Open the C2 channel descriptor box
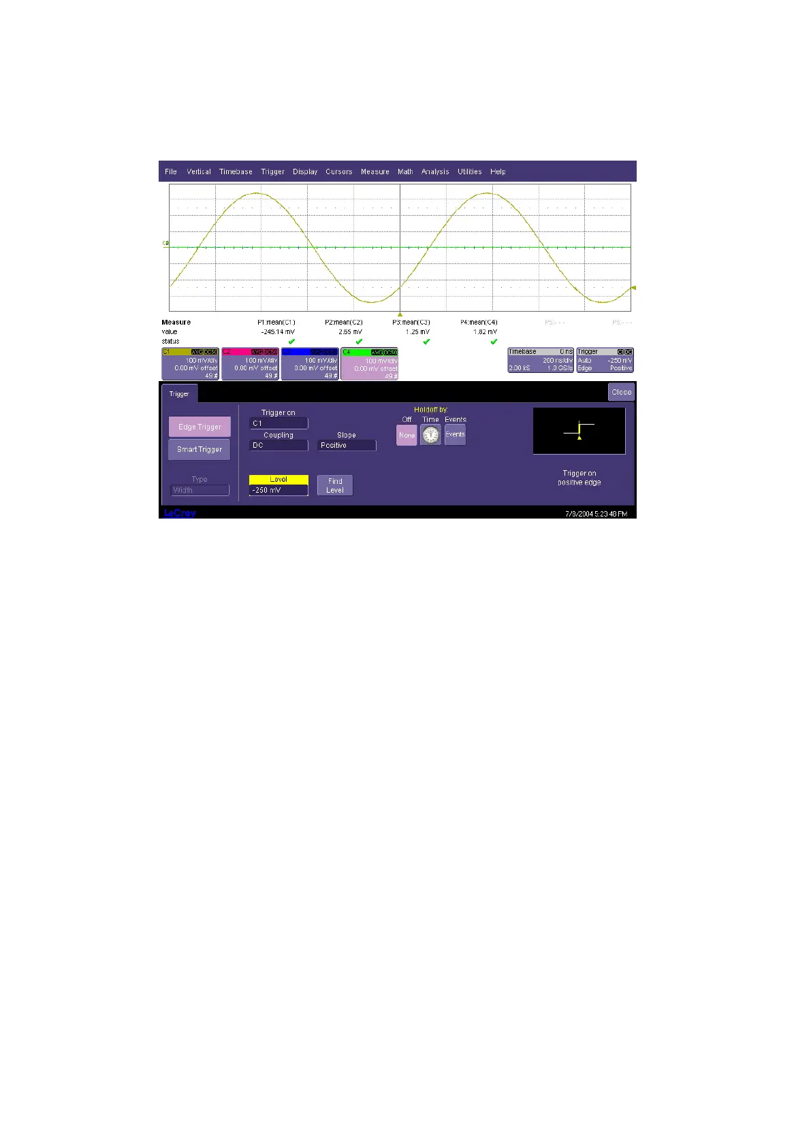The width and height of the screenshot is (811, 1146). click(250, 363)
